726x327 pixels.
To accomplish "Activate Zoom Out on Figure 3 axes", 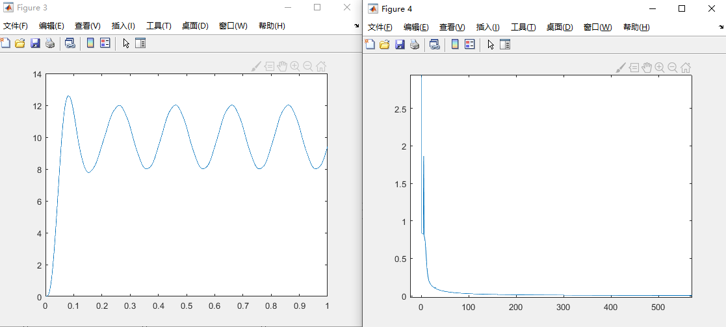I will (x=308, y=67).
